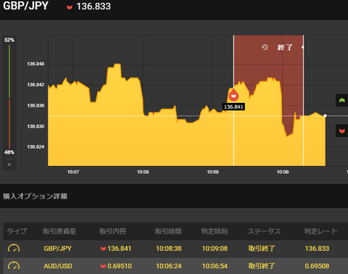Click the 136.848 price axis label

pyautogui.click(x=36, y=64)
